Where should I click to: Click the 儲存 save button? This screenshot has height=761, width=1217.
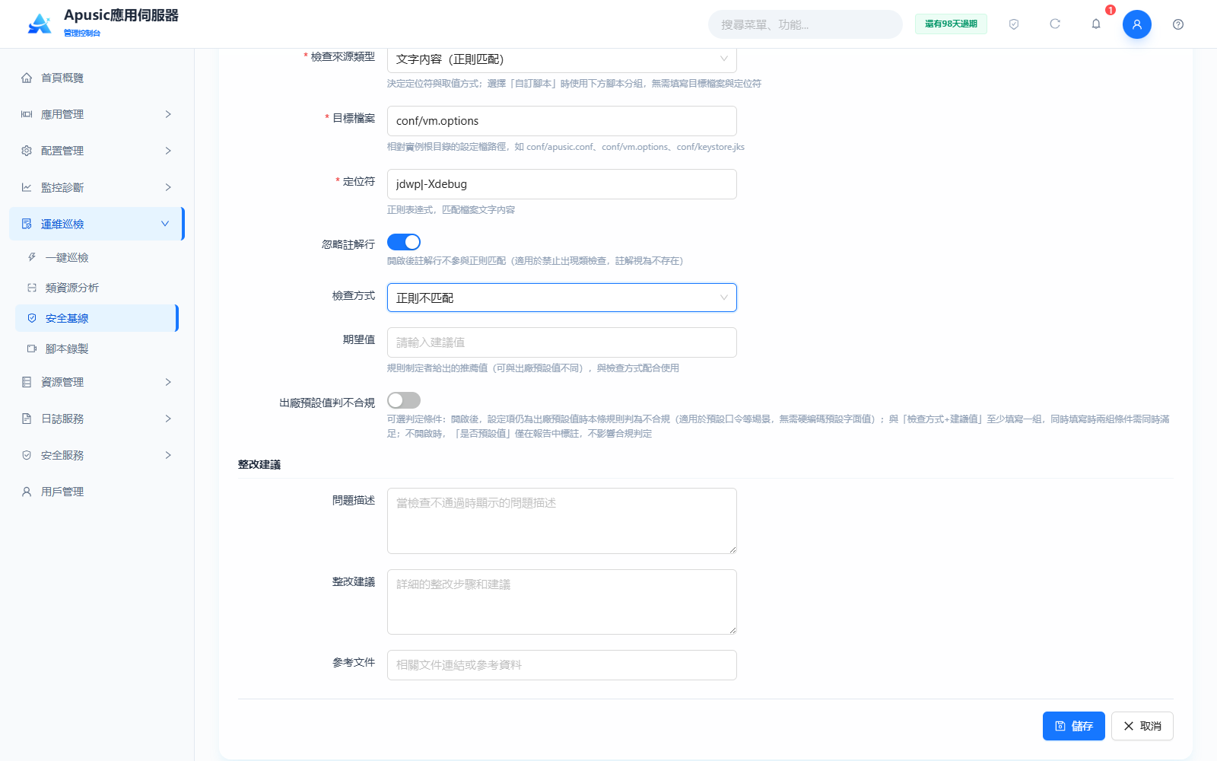(1074, 726)
